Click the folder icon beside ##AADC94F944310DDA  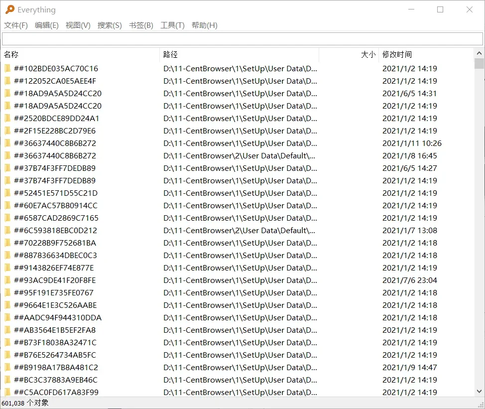[x=6, y=317]
